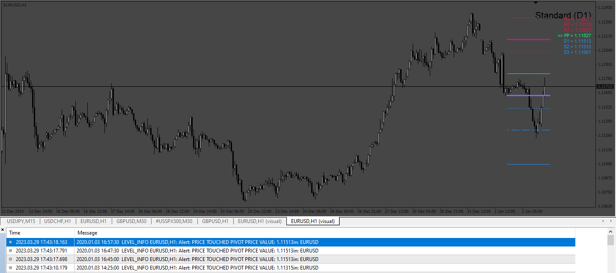Open the non-visual EURUSD,H1 chart tab
Image resolution: width=616 pixels, height=273 pixels.
click(93, 221)
